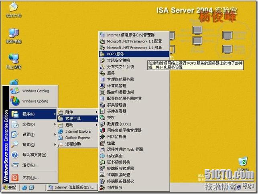Open Internet Explorer from the programs menu
Viewport: 258px width, 194px height.
point(78,131)
